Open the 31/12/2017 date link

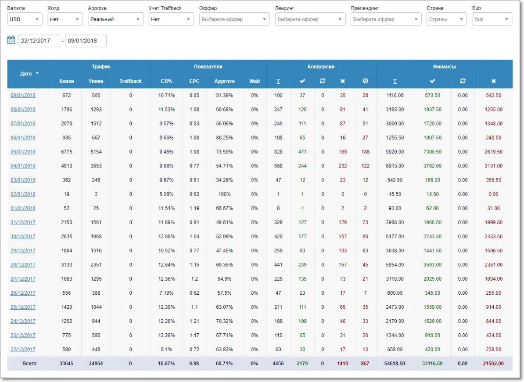click(23, 222)
